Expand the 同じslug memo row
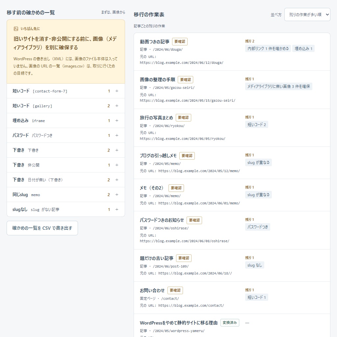 [x=66, y=195]
